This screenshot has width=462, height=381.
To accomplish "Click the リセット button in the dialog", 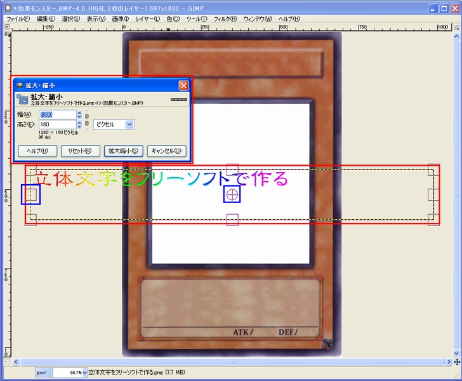I will coord(80,151).
